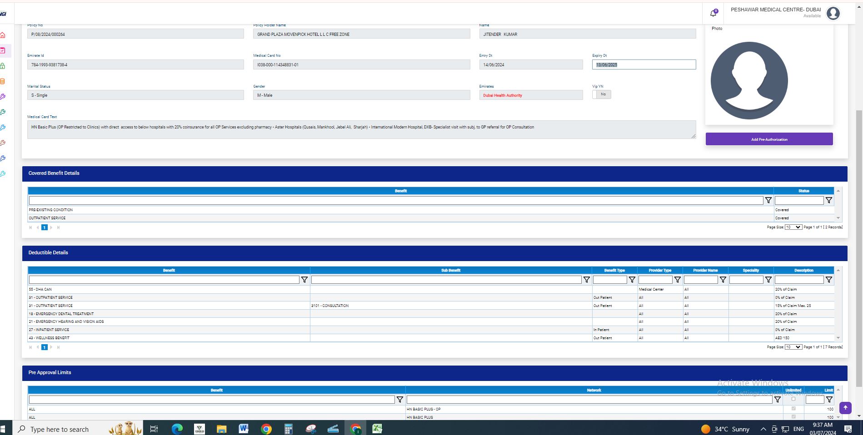863x435 pixels.
Task: Sort by Benefit Type column header
Action: coord(614,270)
